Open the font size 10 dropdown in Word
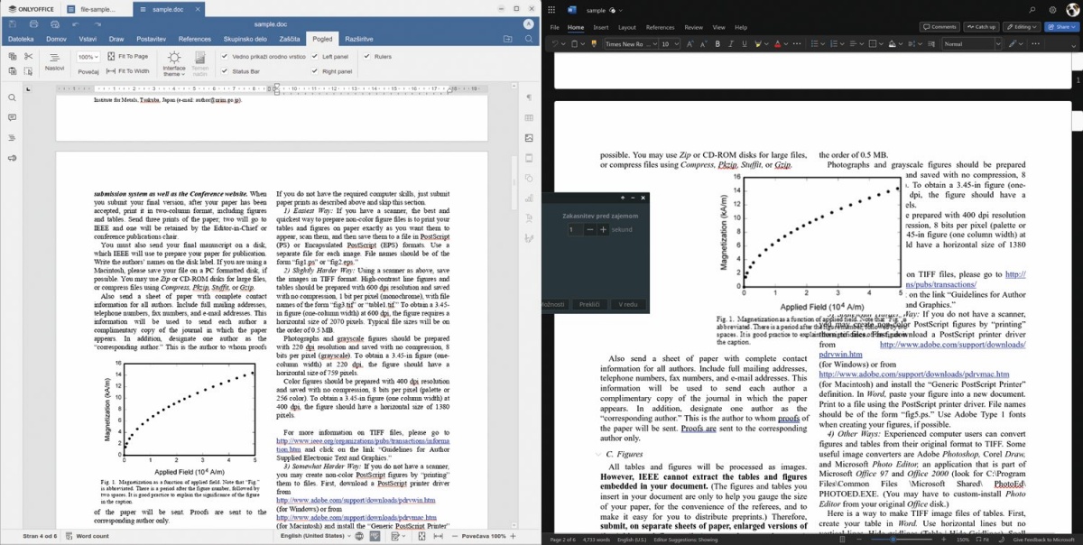The height and width of the screenshot is (545, 1083). tap(669, 43)
